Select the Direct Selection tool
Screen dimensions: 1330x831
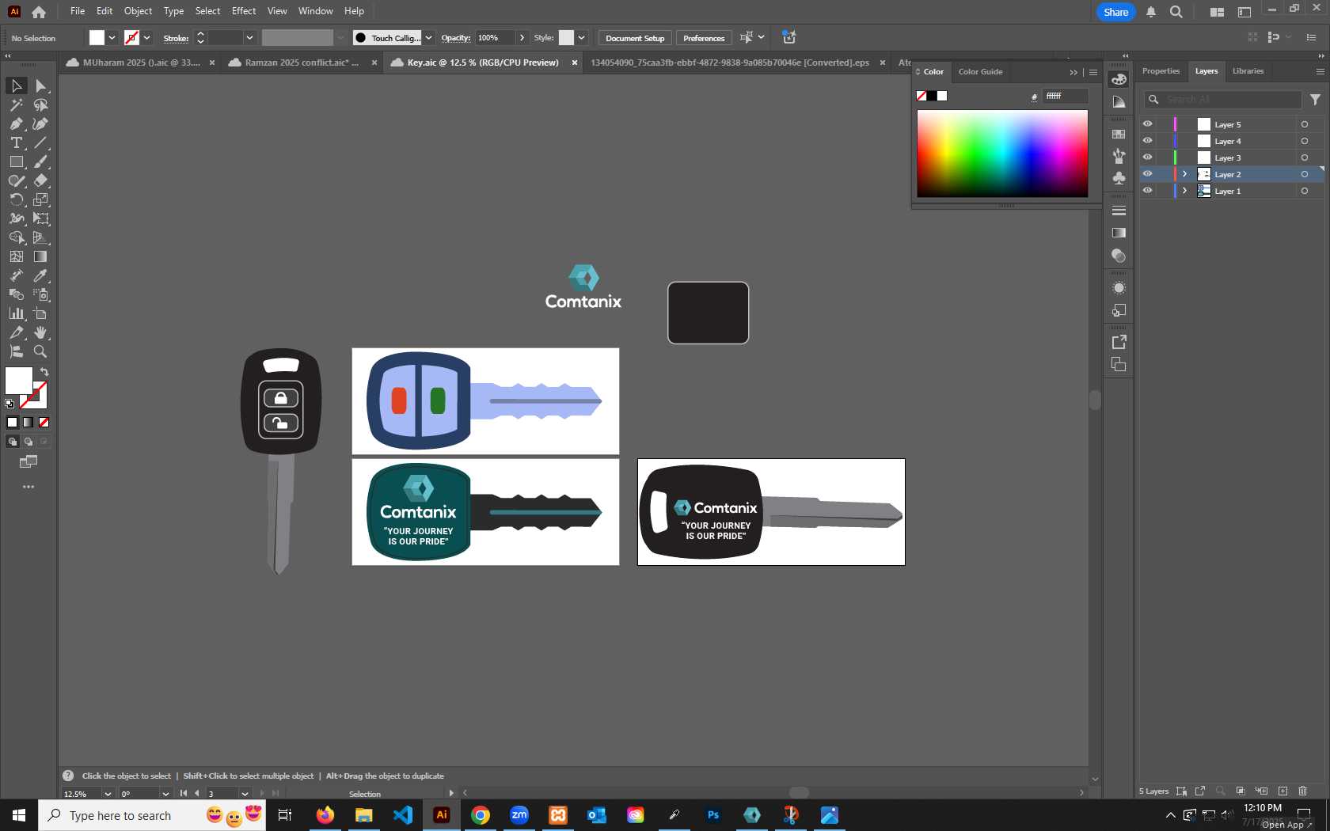tap(40, 85)
